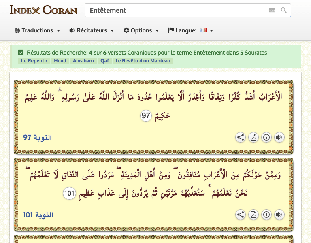Viewport: 311px width, 243px height.
Task: Click the Index Coran logo
Action: pyautogui.click(x=43, y=10)
